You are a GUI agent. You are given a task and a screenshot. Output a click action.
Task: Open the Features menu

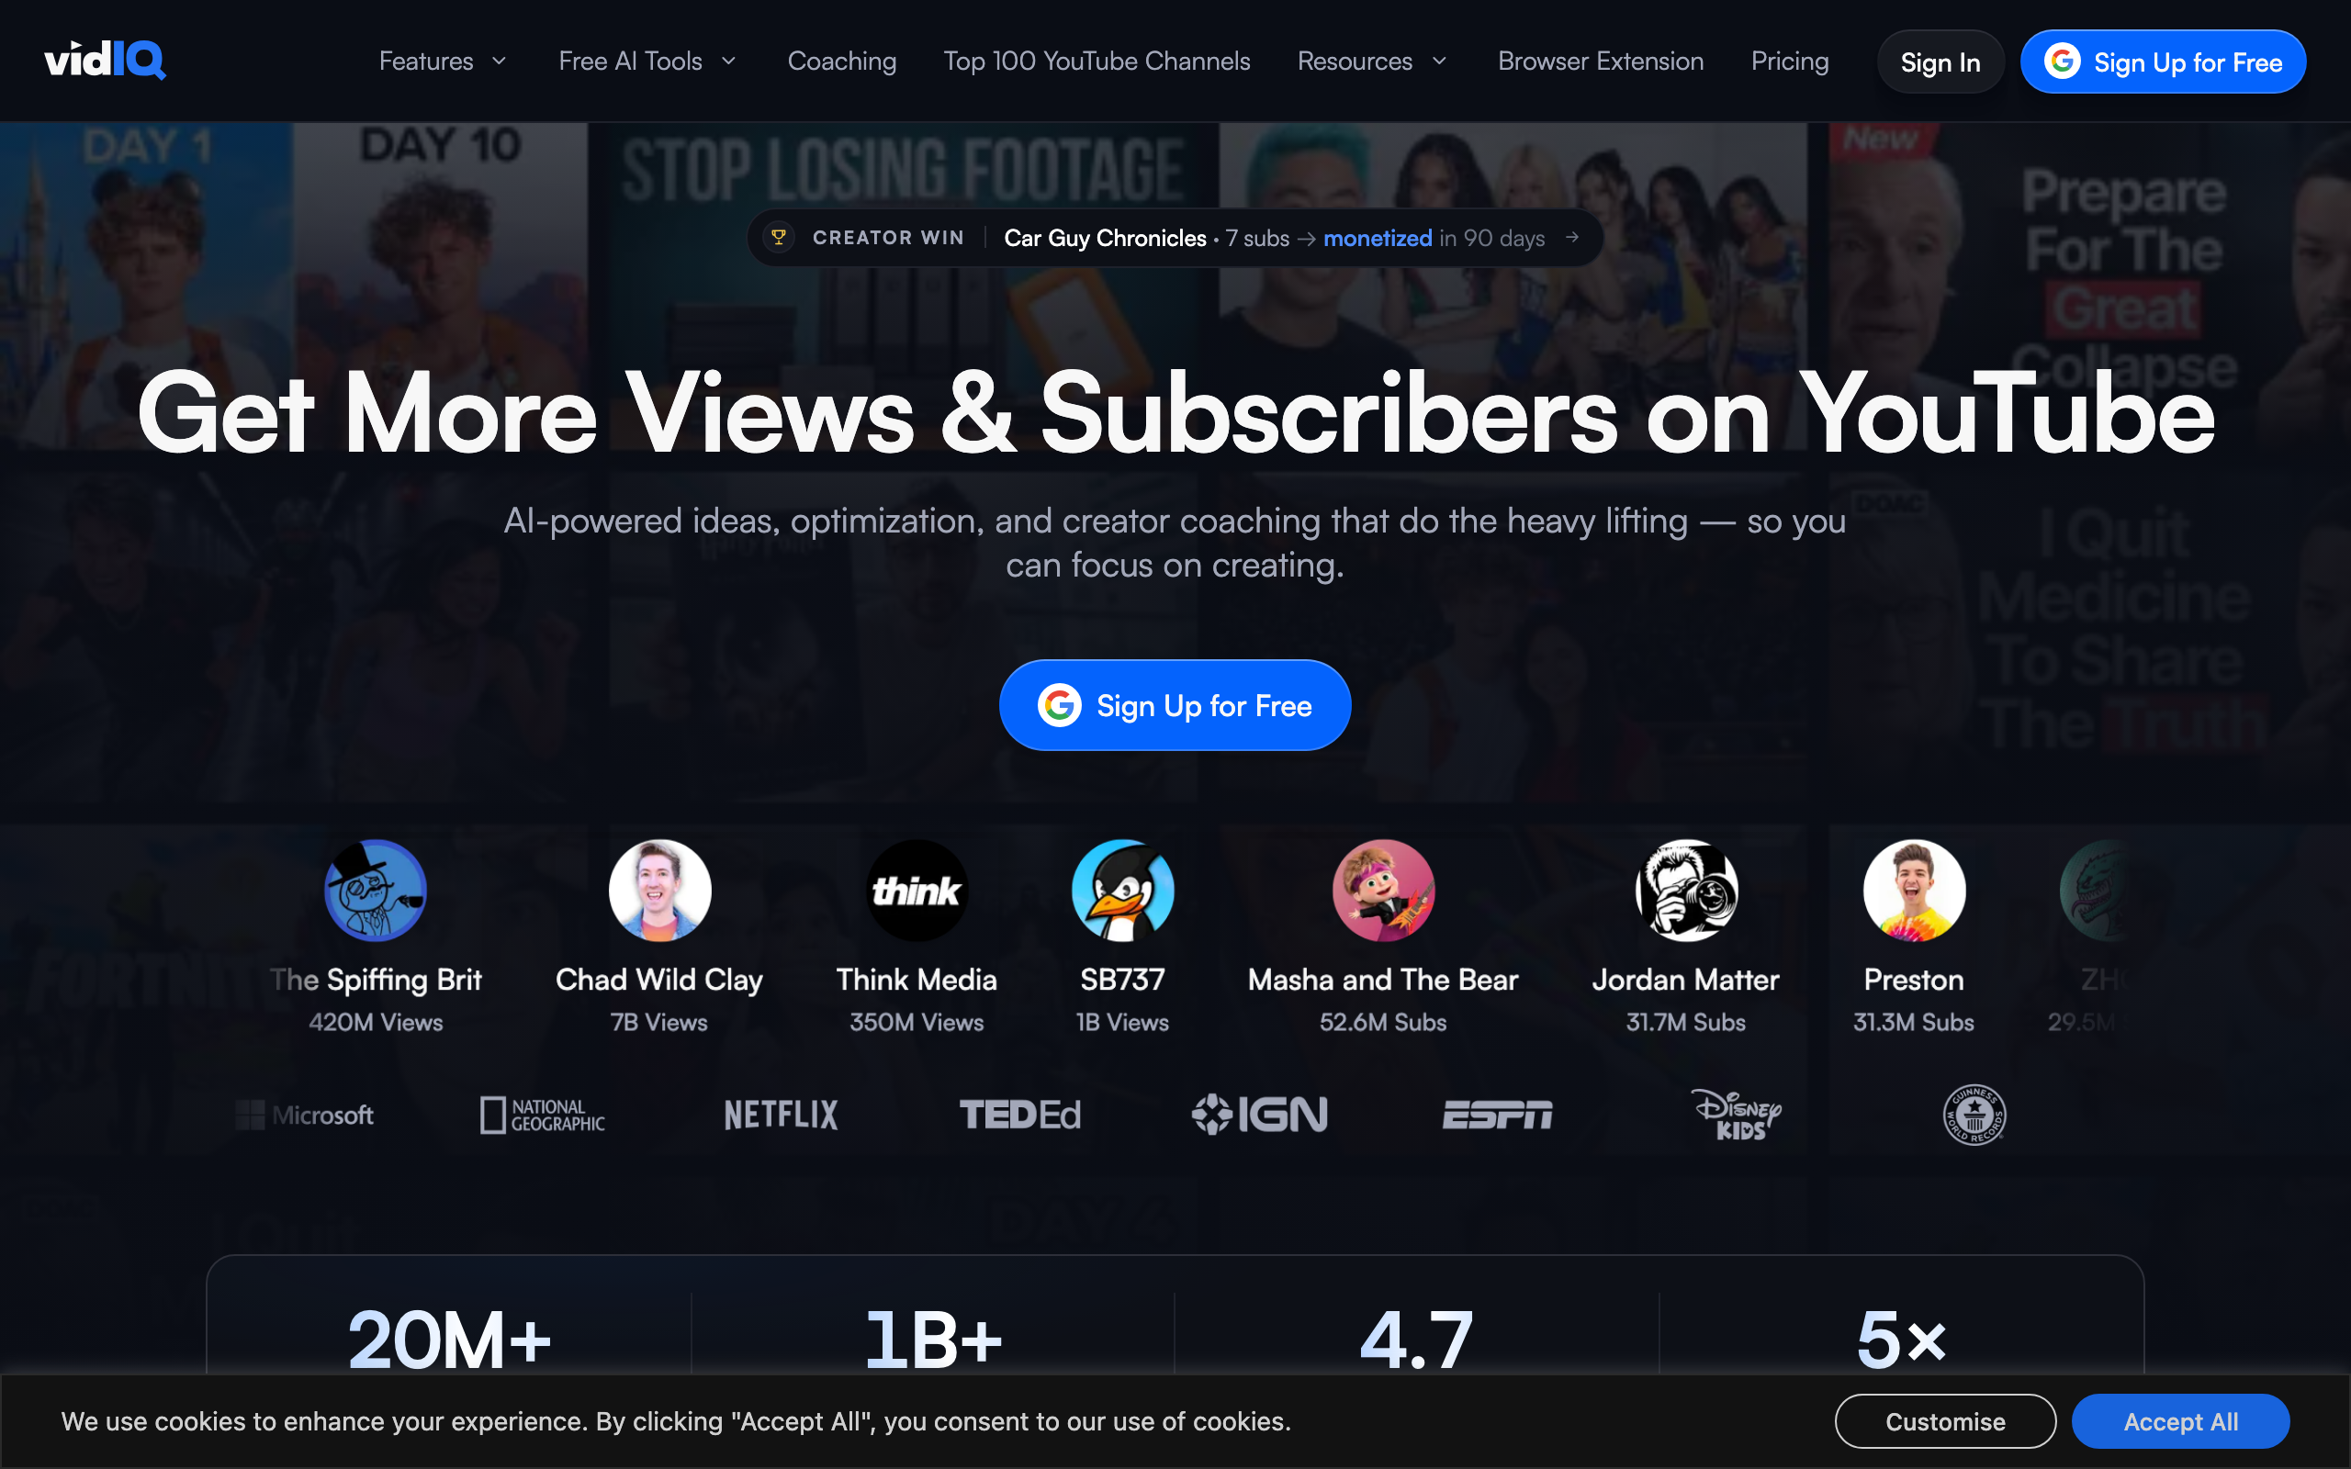pyautogui.click(x=443, y=62)
